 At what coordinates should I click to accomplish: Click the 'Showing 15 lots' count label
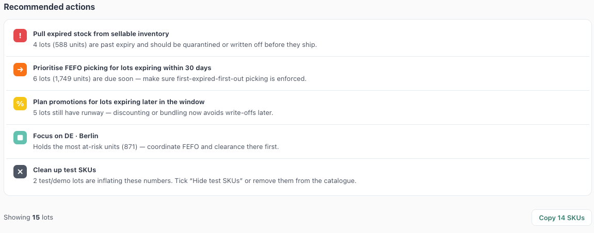28,218
